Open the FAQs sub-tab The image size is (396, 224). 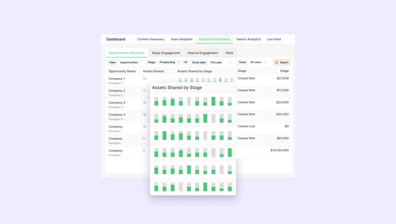[x=229, y=53]
